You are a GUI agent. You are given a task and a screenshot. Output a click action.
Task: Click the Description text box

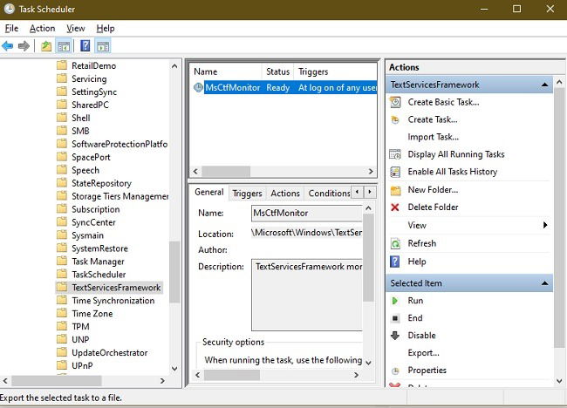coord(307,295)
